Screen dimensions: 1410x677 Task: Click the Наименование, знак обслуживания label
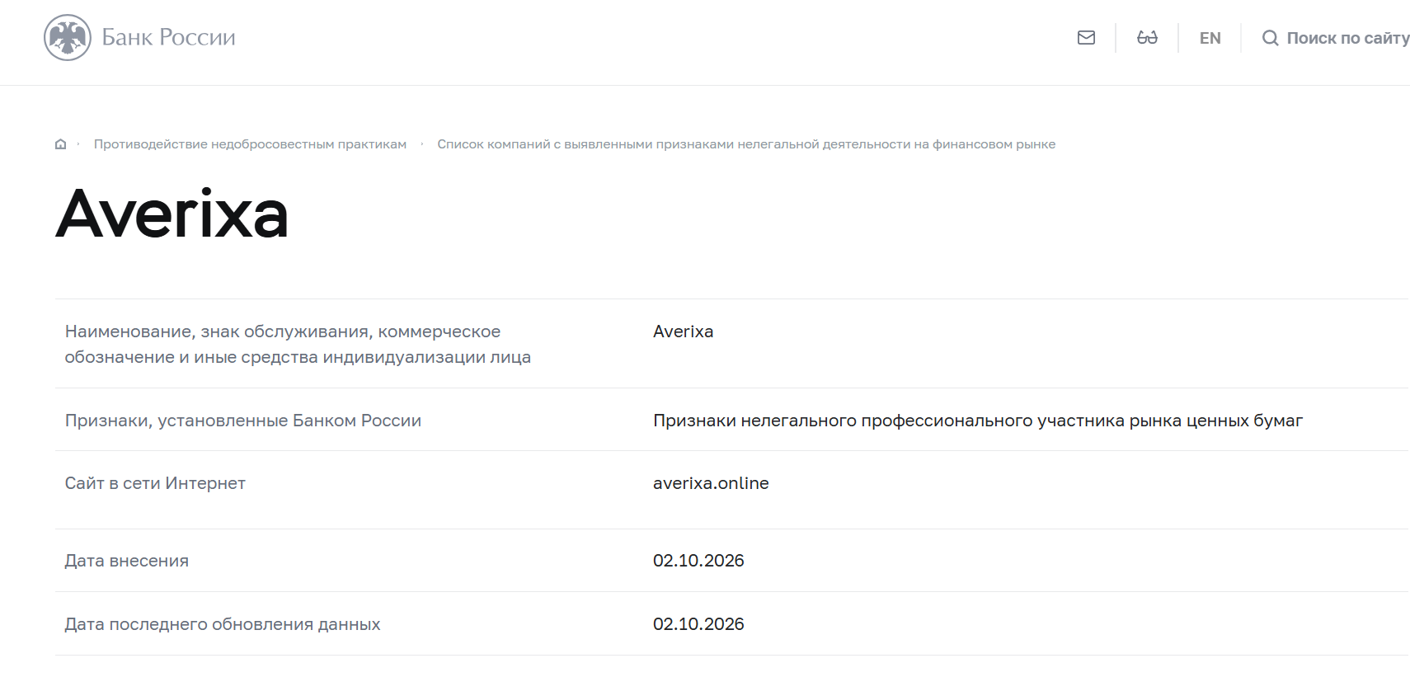(x=298, y=344)
